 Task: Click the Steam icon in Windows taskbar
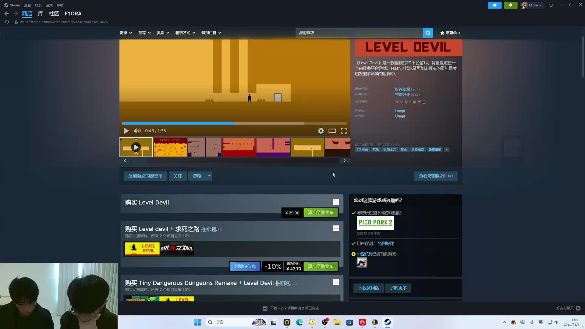point(387,322)
